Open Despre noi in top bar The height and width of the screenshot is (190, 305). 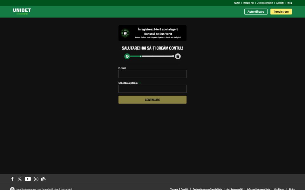(248, 3)
